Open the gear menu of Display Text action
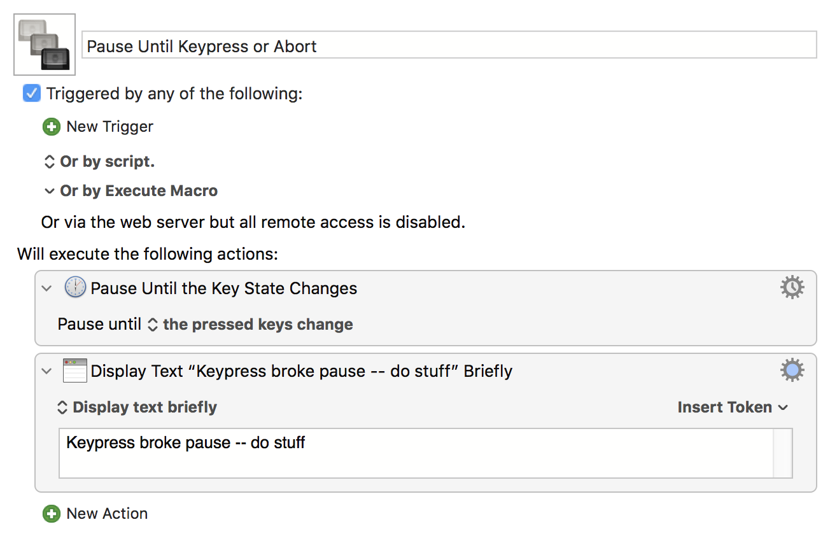Screen dimensions: 830x536 792,370
